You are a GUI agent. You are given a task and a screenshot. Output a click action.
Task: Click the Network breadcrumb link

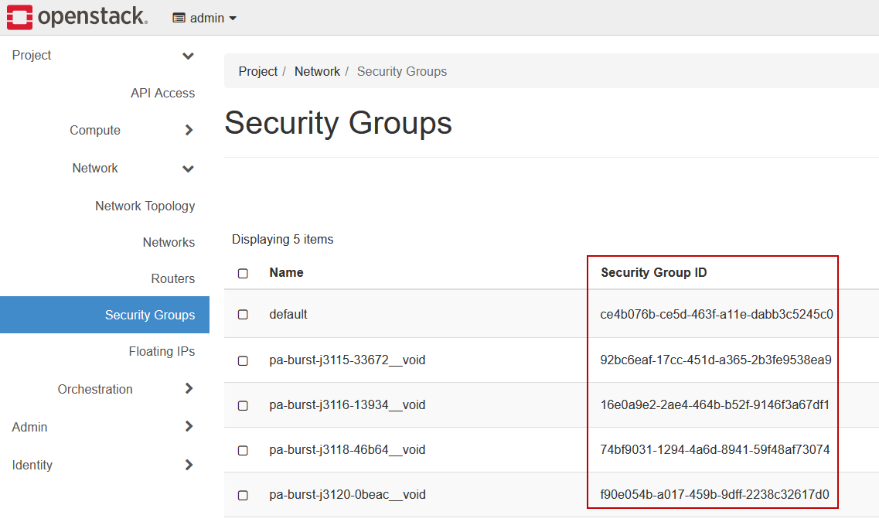[x=317, y=71]
